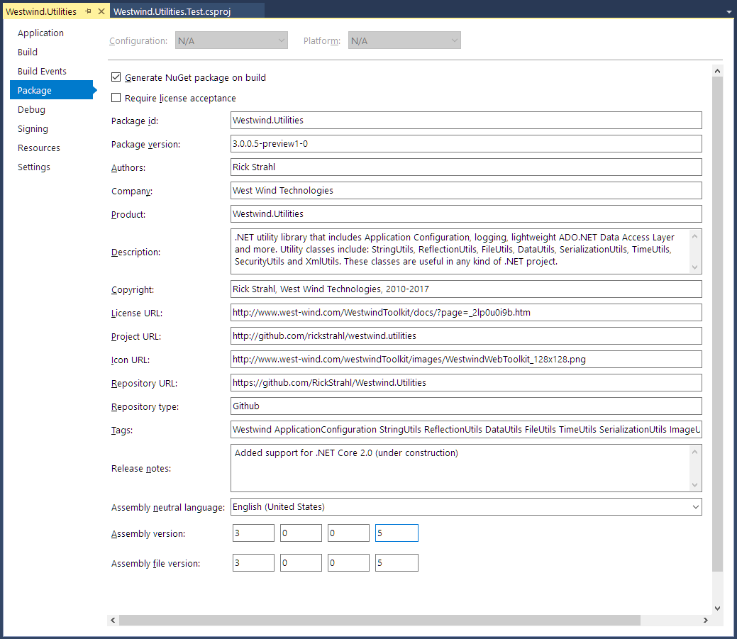The width and height of the screenshot is (737, 639).
Task: Click Assembly version revision field
Action: (397, 533)
